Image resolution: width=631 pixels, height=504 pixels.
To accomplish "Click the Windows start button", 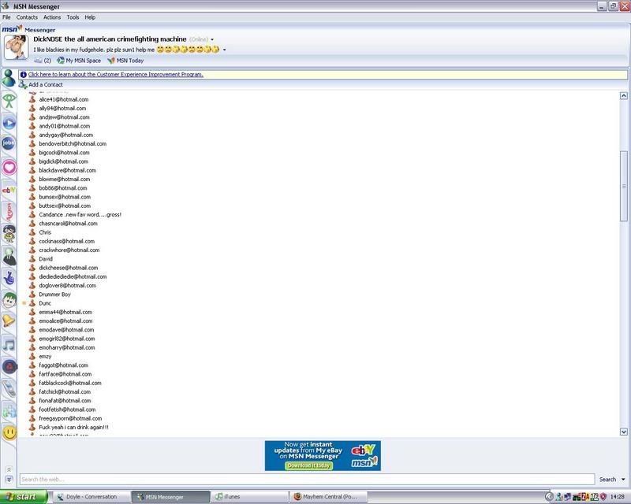I will [24, 497].
